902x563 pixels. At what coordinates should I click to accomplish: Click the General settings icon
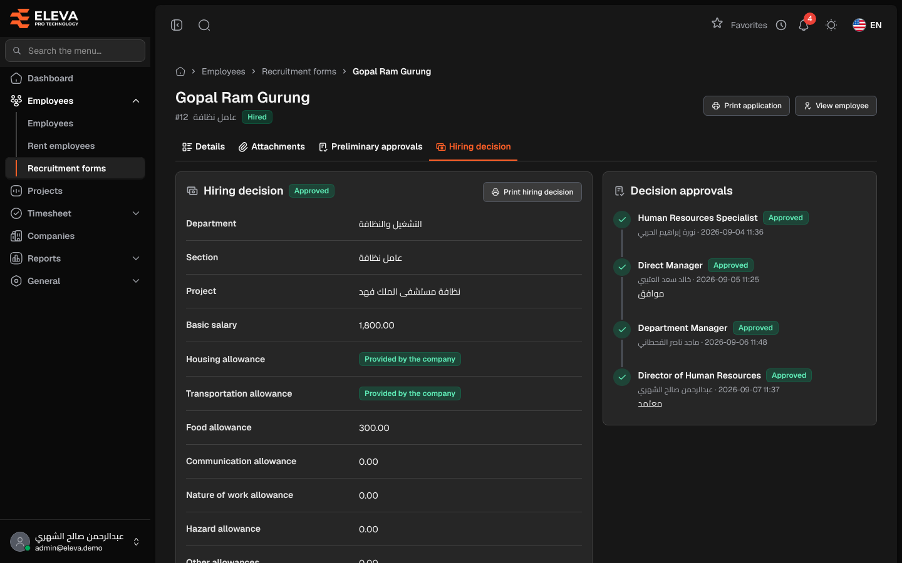16,281
